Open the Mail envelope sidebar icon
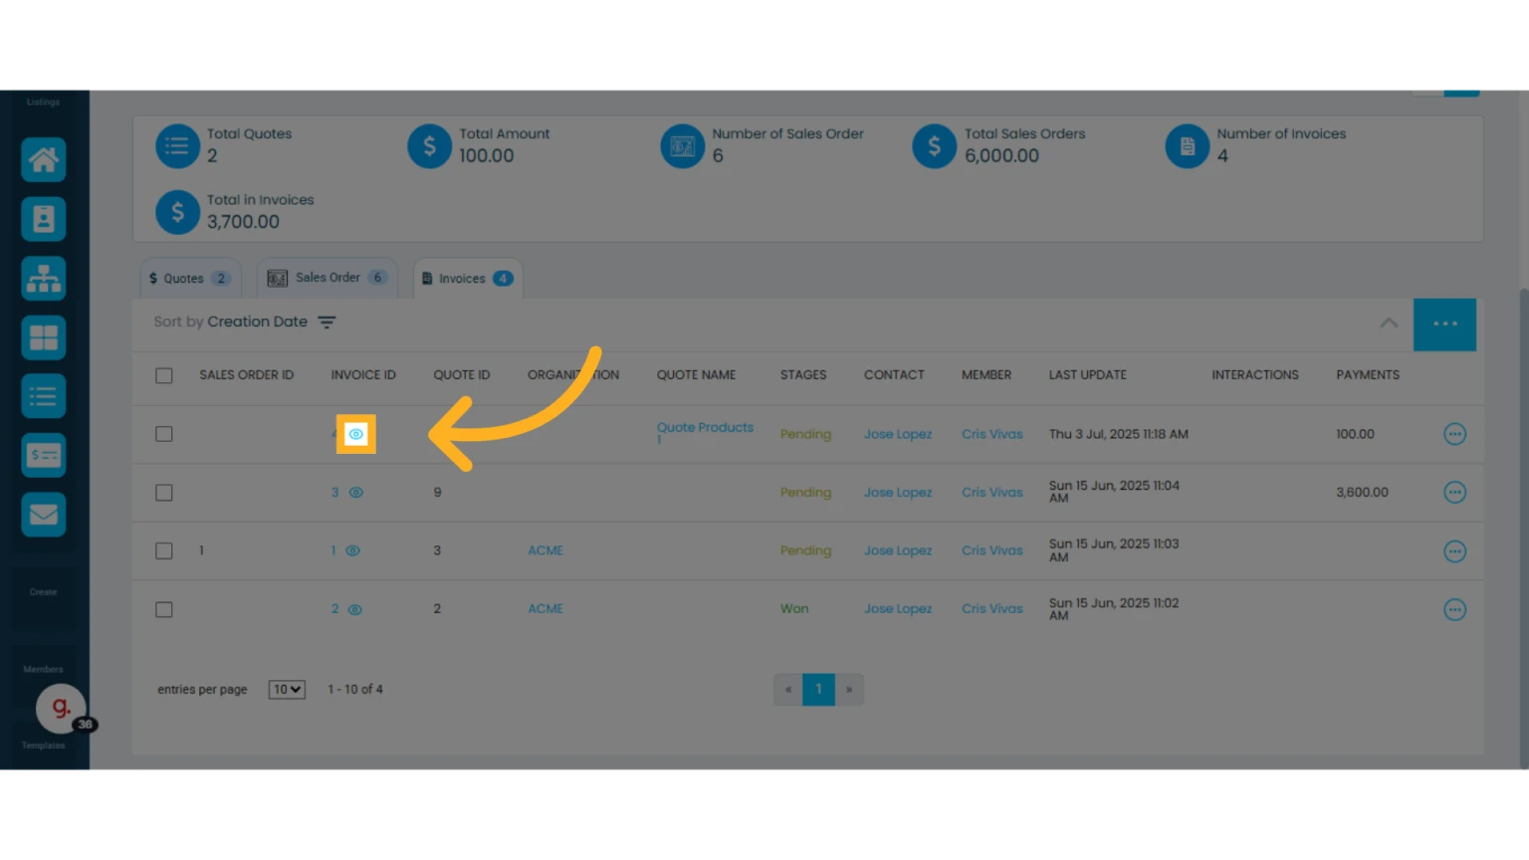This screenshot has height=860, width=1529. point(44,515)
